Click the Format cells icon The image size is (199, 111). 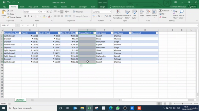click(x=154, y=12)
